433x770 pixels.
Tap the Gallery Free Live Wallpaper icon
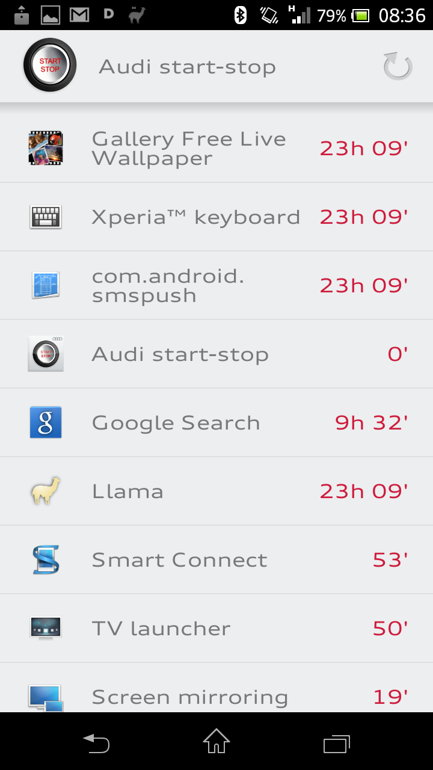(x=46, y=148)
